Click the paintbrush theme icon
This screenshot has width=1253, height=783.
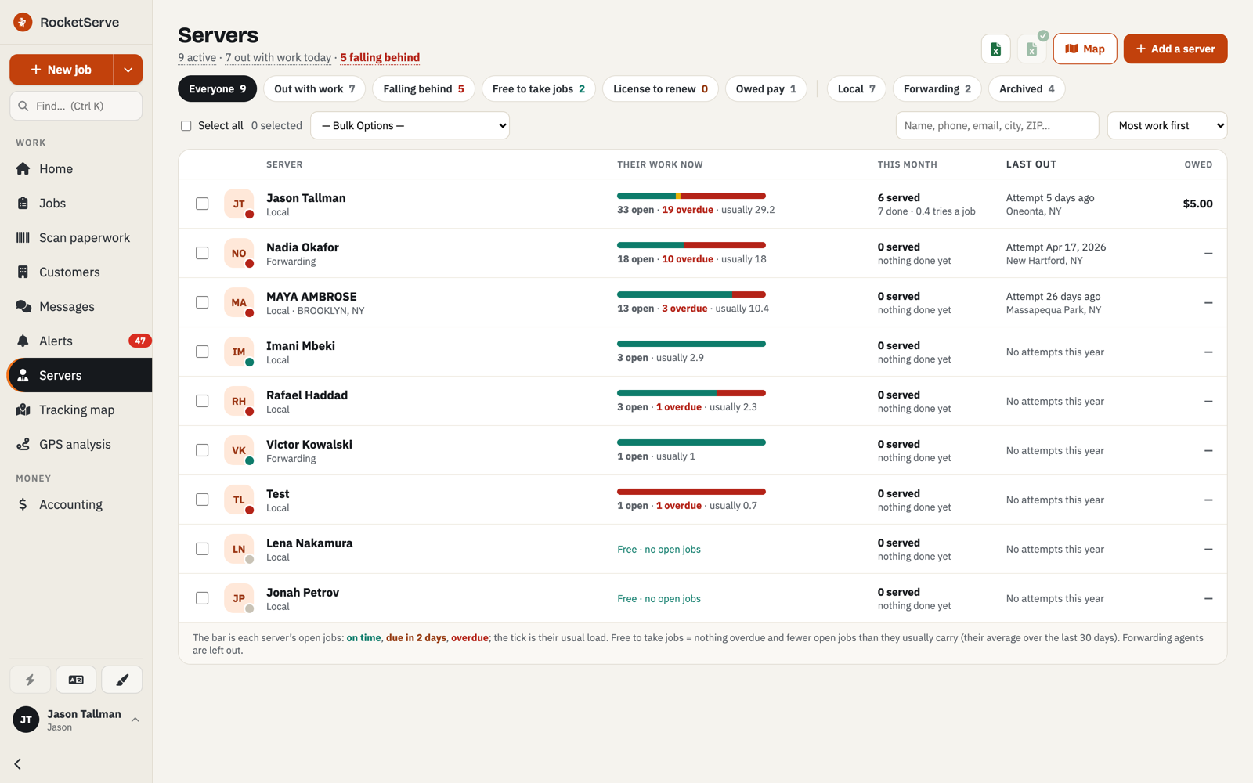(x=122, y=680)
